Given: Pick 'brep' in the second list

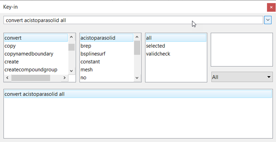Looking at the screenshot, I should point(86,46).
